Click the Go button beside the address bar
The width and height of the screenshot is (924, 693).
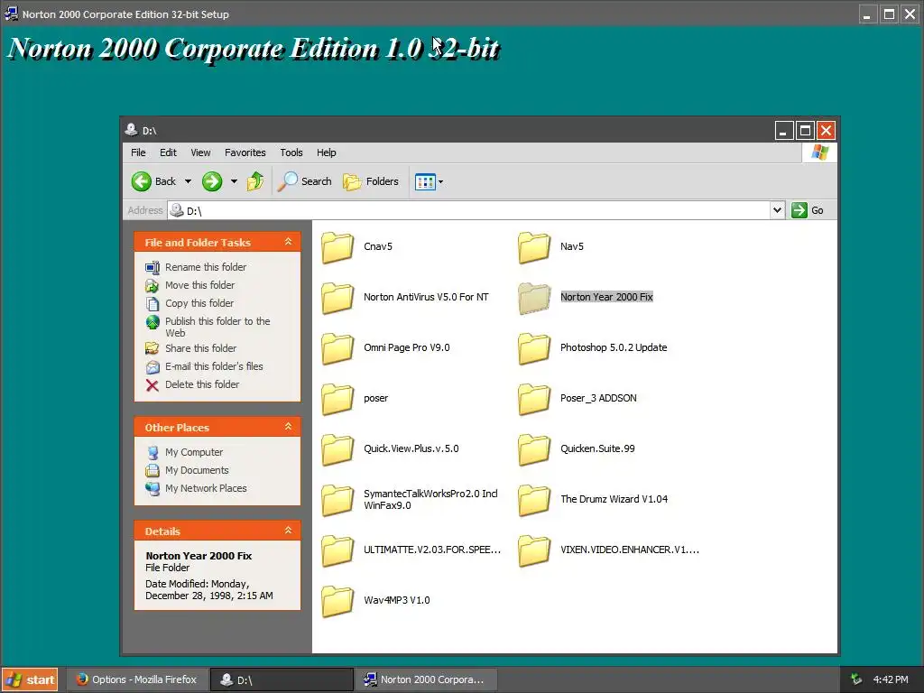point(808,210)
